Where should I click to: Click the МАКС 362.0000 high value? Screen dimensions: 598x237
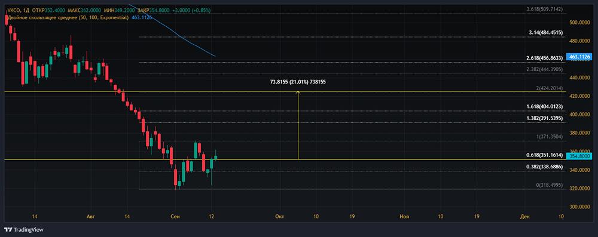85,10
